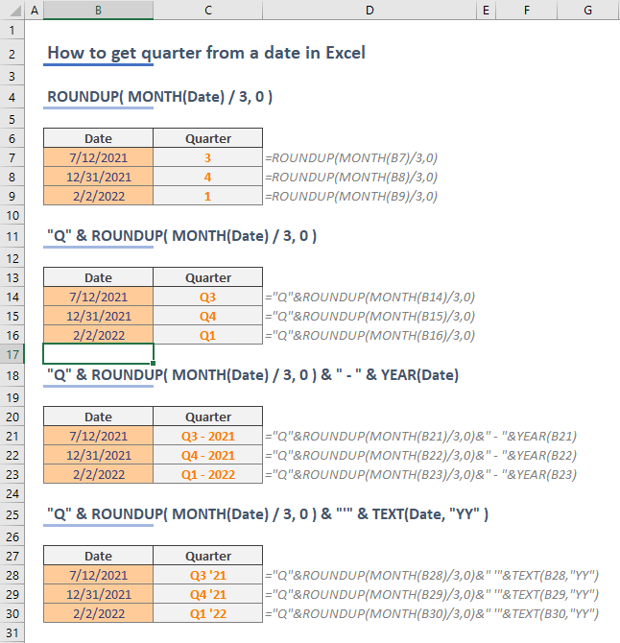Click formula '="Q"&ROUNDUP(MONTH(B14)/3,0)'
620x643 pixels.
coord(370,297)
